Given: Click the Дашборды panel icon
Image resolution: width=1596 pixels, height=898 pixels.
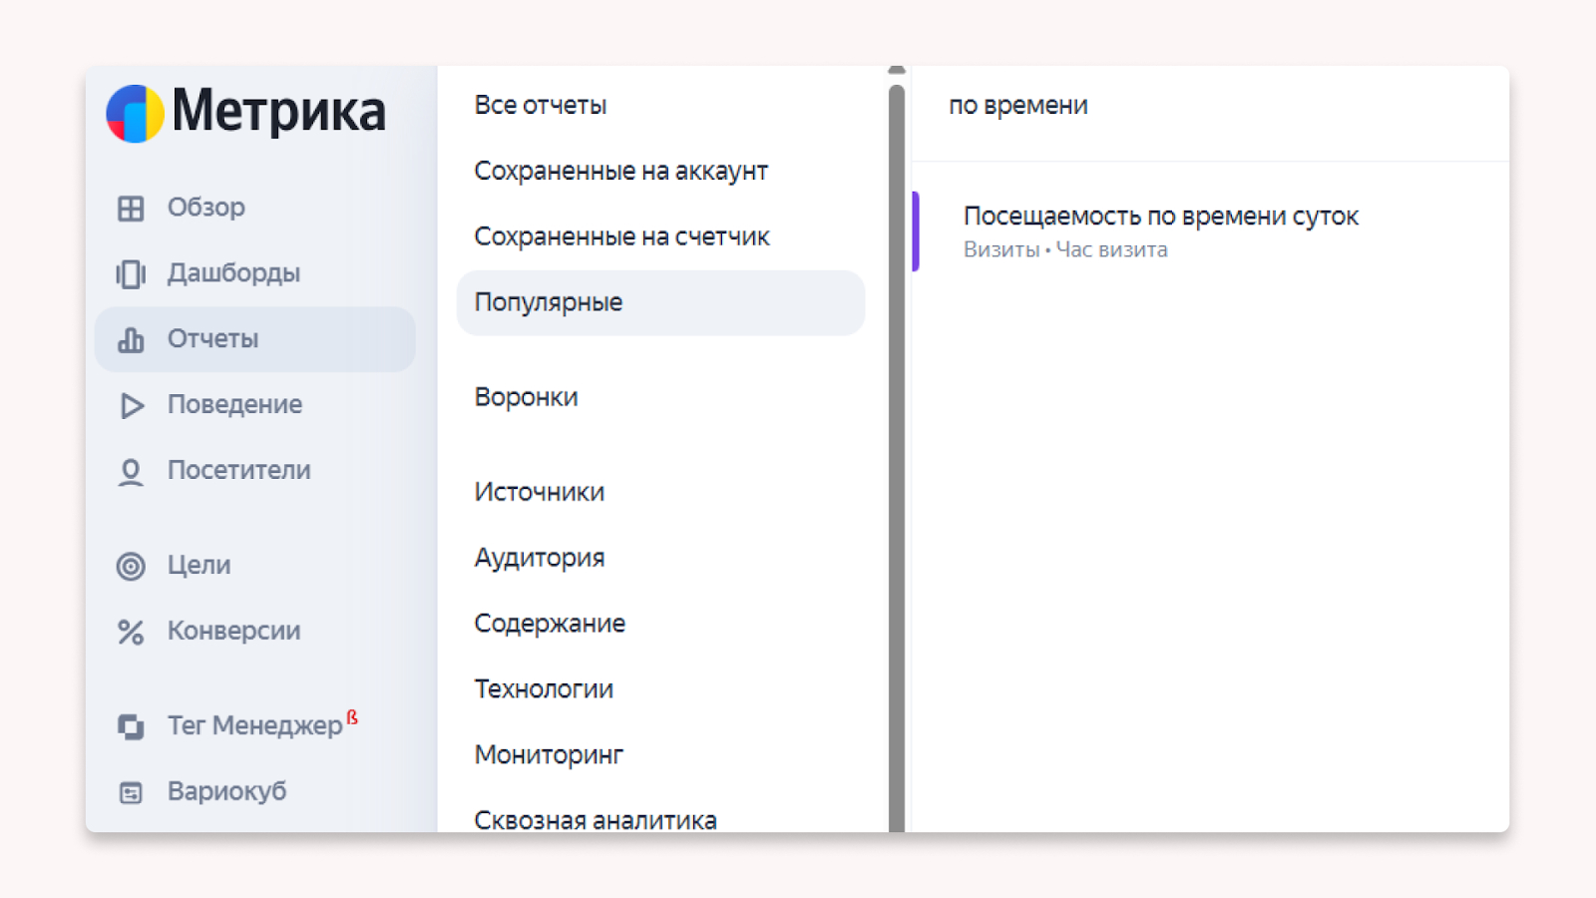Looking at the screenshot, I should click(131, 273).
